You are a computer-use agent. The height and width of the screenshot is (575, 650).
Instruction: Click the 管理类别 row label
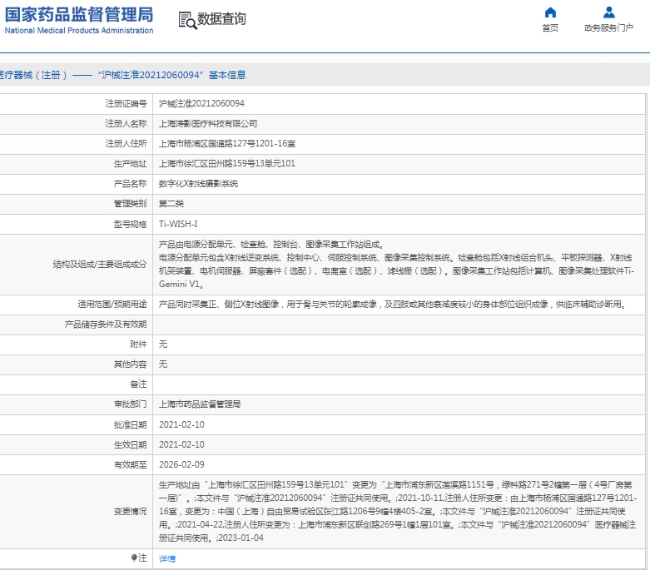pos(130,204)
